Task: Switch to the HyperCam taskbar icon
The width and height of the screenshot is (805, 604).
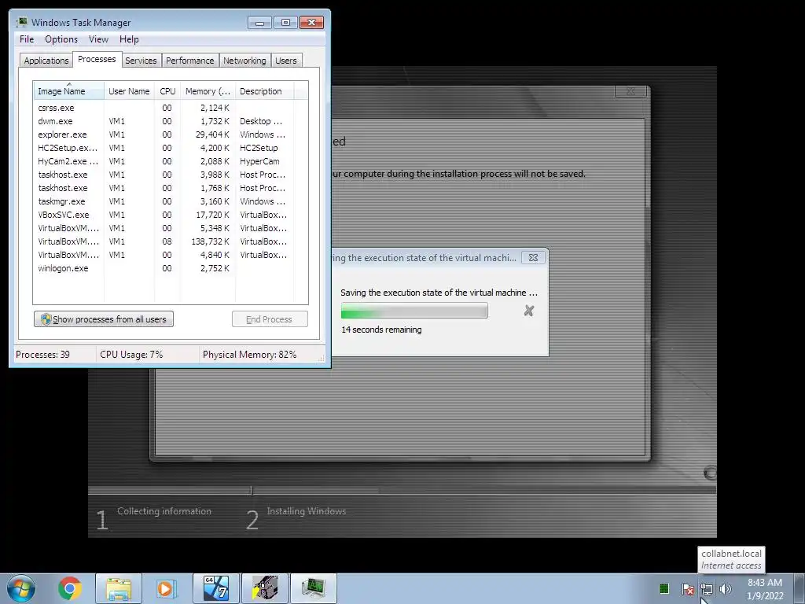Action: pos(265,588)
